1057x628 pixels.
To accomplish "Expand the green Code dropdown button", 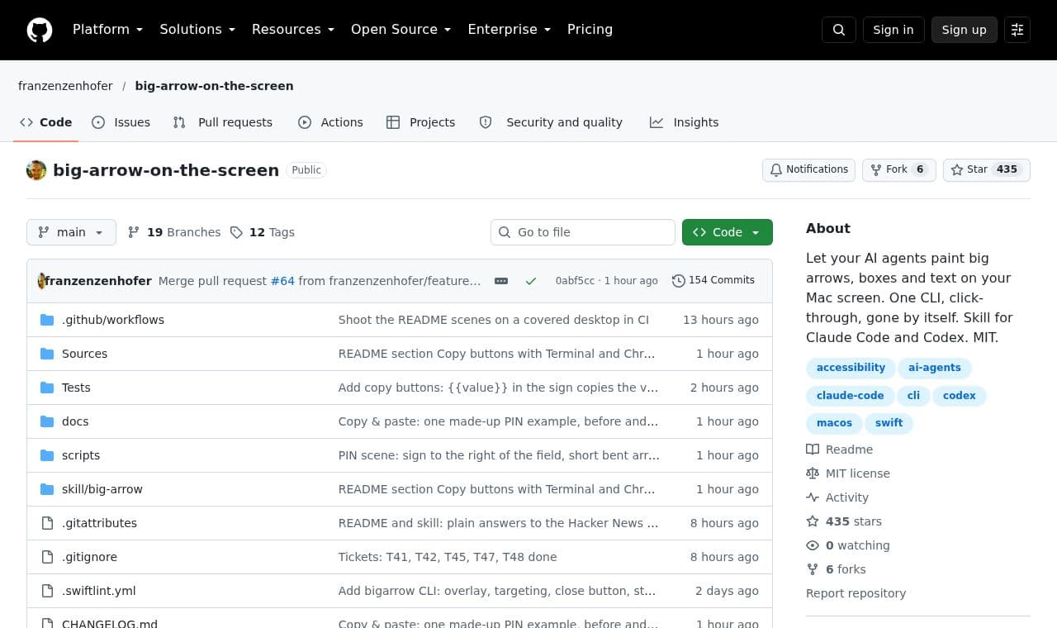I will [728, 232].
